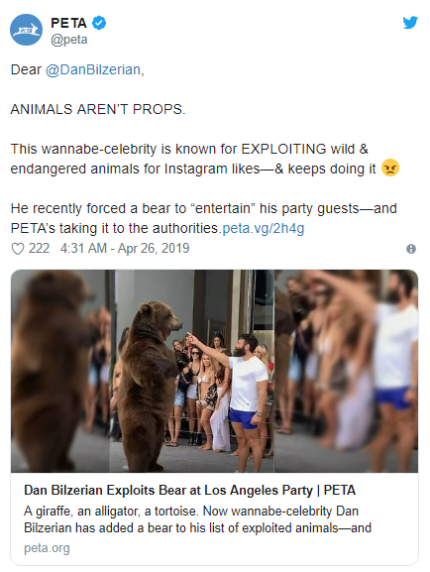Click the Twitter bird logo icon
The width and height of the screenshot is (430, 572).
pyautogui.click(x=410, y=23)
